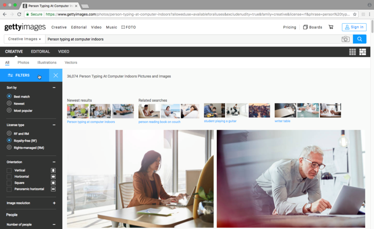Click the shopping cart icon

coord(331,27)
